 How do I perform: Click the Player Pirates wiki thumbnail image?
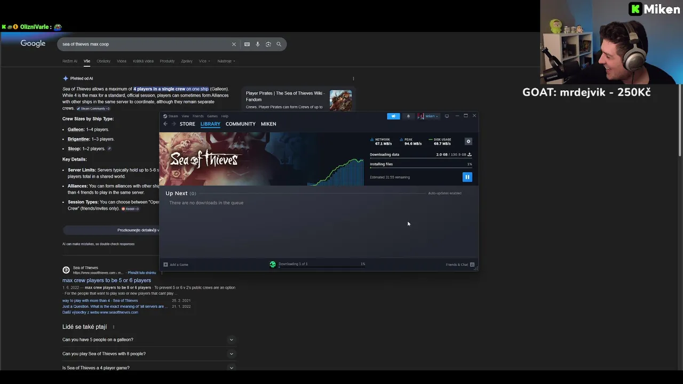(x=340, y=100)
